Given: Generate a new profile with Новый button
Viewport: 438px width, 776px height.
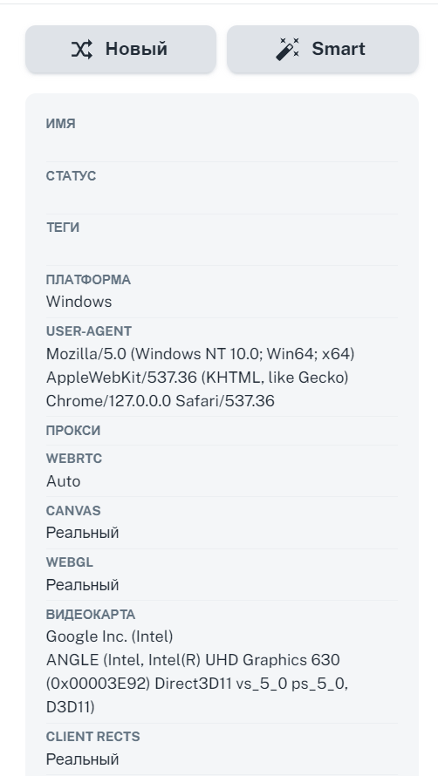Looking at the screenshot, I should click(x=121, y=49).
